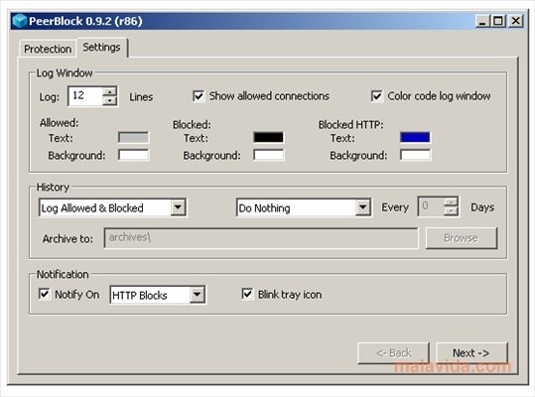The width and height of the screenshot is (535, 397).
Task: Open the Do Nothing dropdown
Action: (362, 207)
